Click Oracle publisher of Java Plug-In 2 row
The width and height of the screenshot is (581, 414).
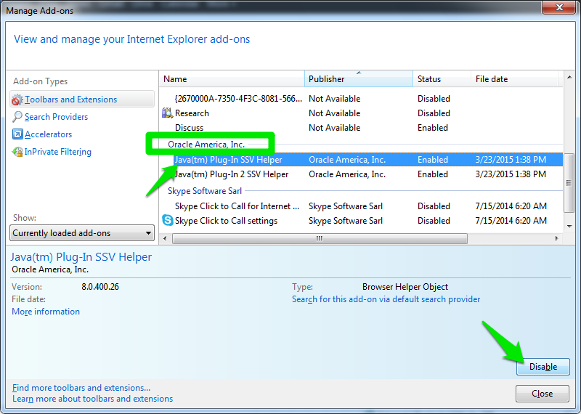coord(347,174)
